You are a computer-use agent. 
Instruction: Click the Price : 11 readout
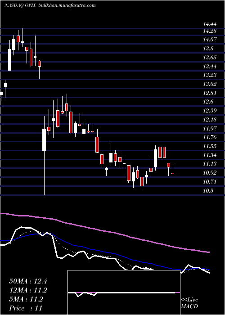coord(26,308)
